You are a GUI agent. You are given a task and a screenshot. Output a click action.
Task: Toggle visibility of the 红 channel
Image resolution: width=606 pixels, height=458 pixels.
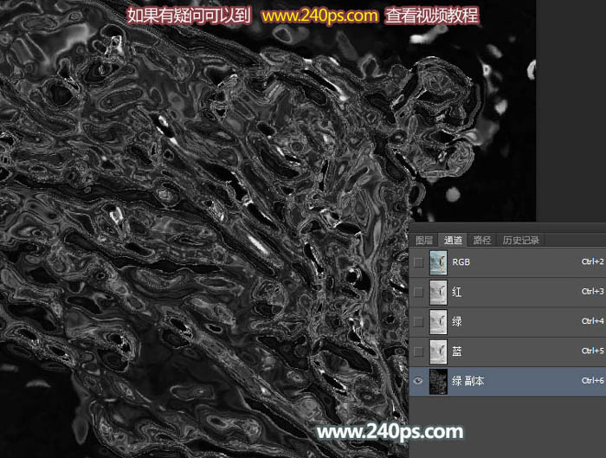418,292
